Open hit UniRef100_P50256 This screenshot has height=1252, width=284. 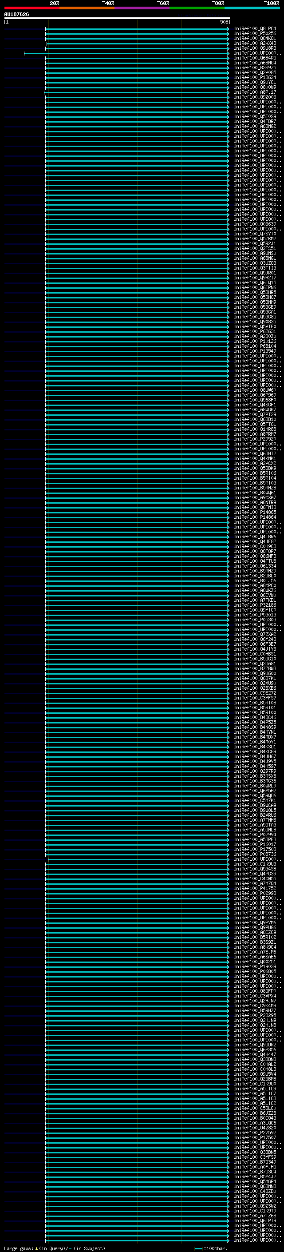255,34
